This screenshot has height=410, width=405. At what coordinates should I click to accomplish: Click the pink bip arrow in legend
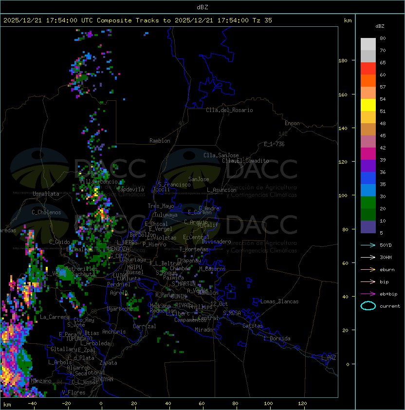[x=368, y=281]
